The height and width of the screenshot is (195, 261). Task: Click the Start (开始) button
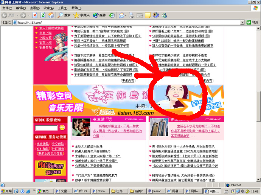pos(6,191)
